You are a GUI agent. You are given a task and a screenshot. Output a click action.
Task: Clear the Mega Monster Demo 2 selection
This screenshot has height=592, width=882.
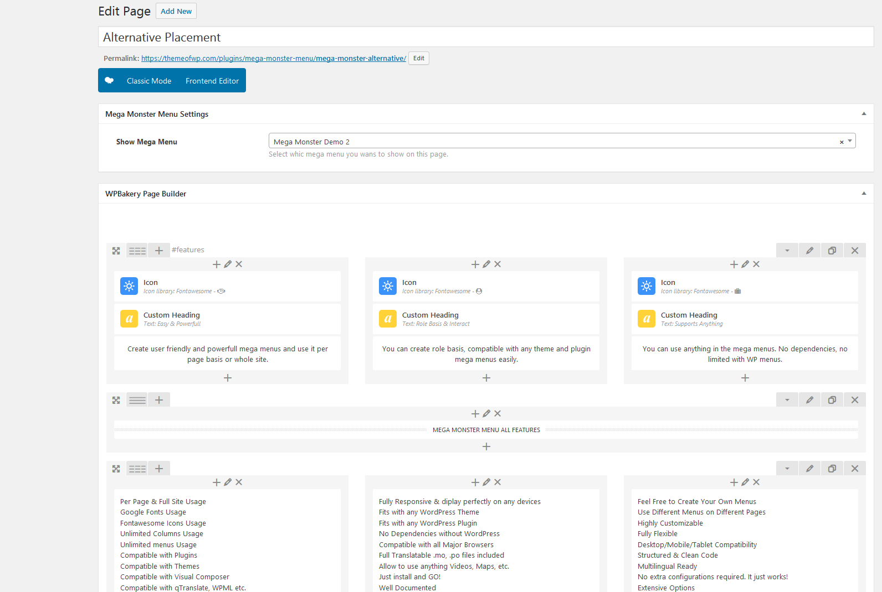click(x=842, y=142)
